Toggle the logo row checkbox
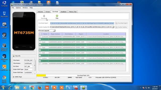This screenshot has height=90, width=161. pyautogui.click(x=40, y=47)
